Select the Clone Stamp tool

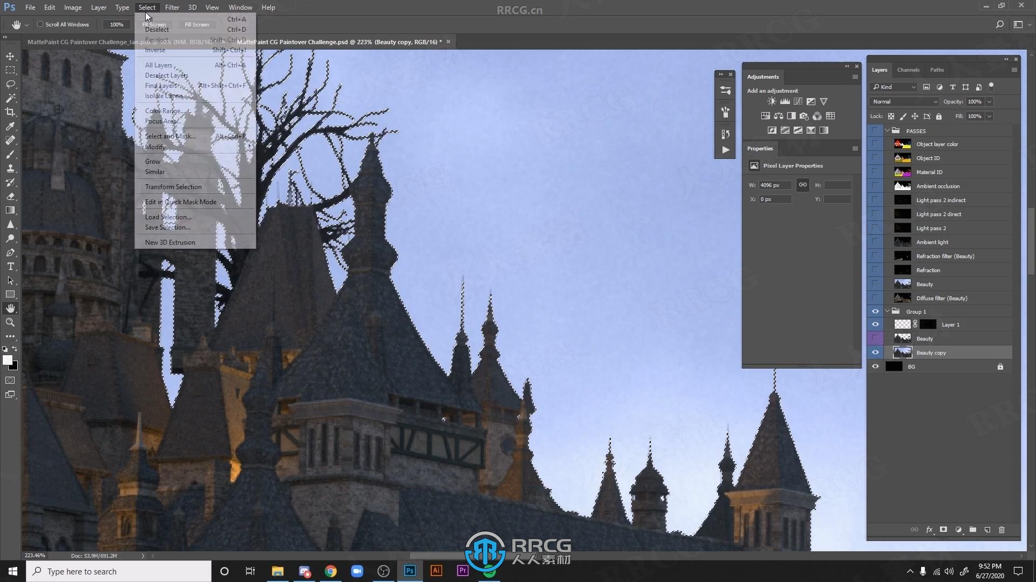coord(9,169)
